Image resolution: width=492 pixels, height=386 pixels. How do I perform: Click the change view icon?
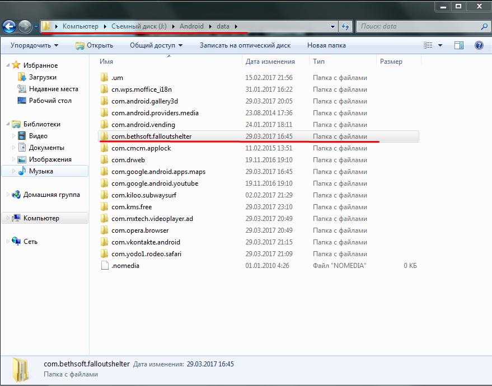pyautogui.click(x=428, y=45)
